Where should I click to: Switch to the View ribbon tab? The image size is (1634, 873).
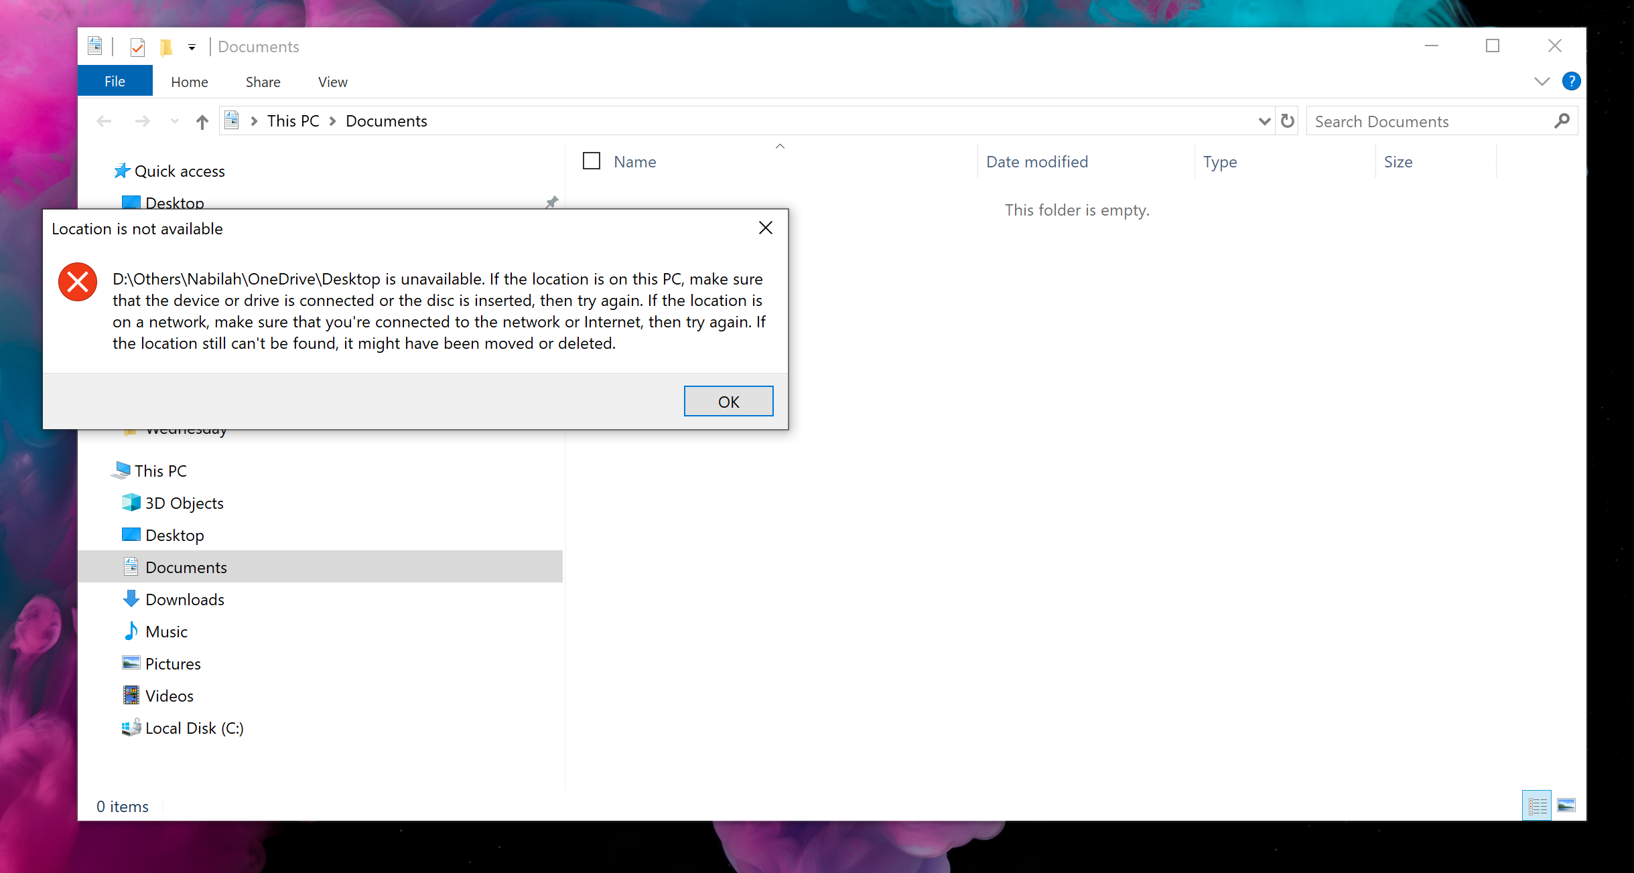point(332,82)
